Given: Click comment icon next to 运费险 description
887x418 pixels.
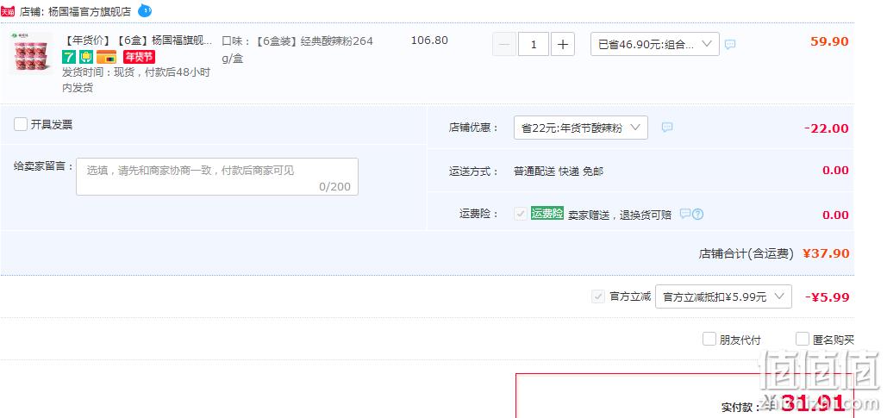Looking at the screenshot, I should [685, 214].
